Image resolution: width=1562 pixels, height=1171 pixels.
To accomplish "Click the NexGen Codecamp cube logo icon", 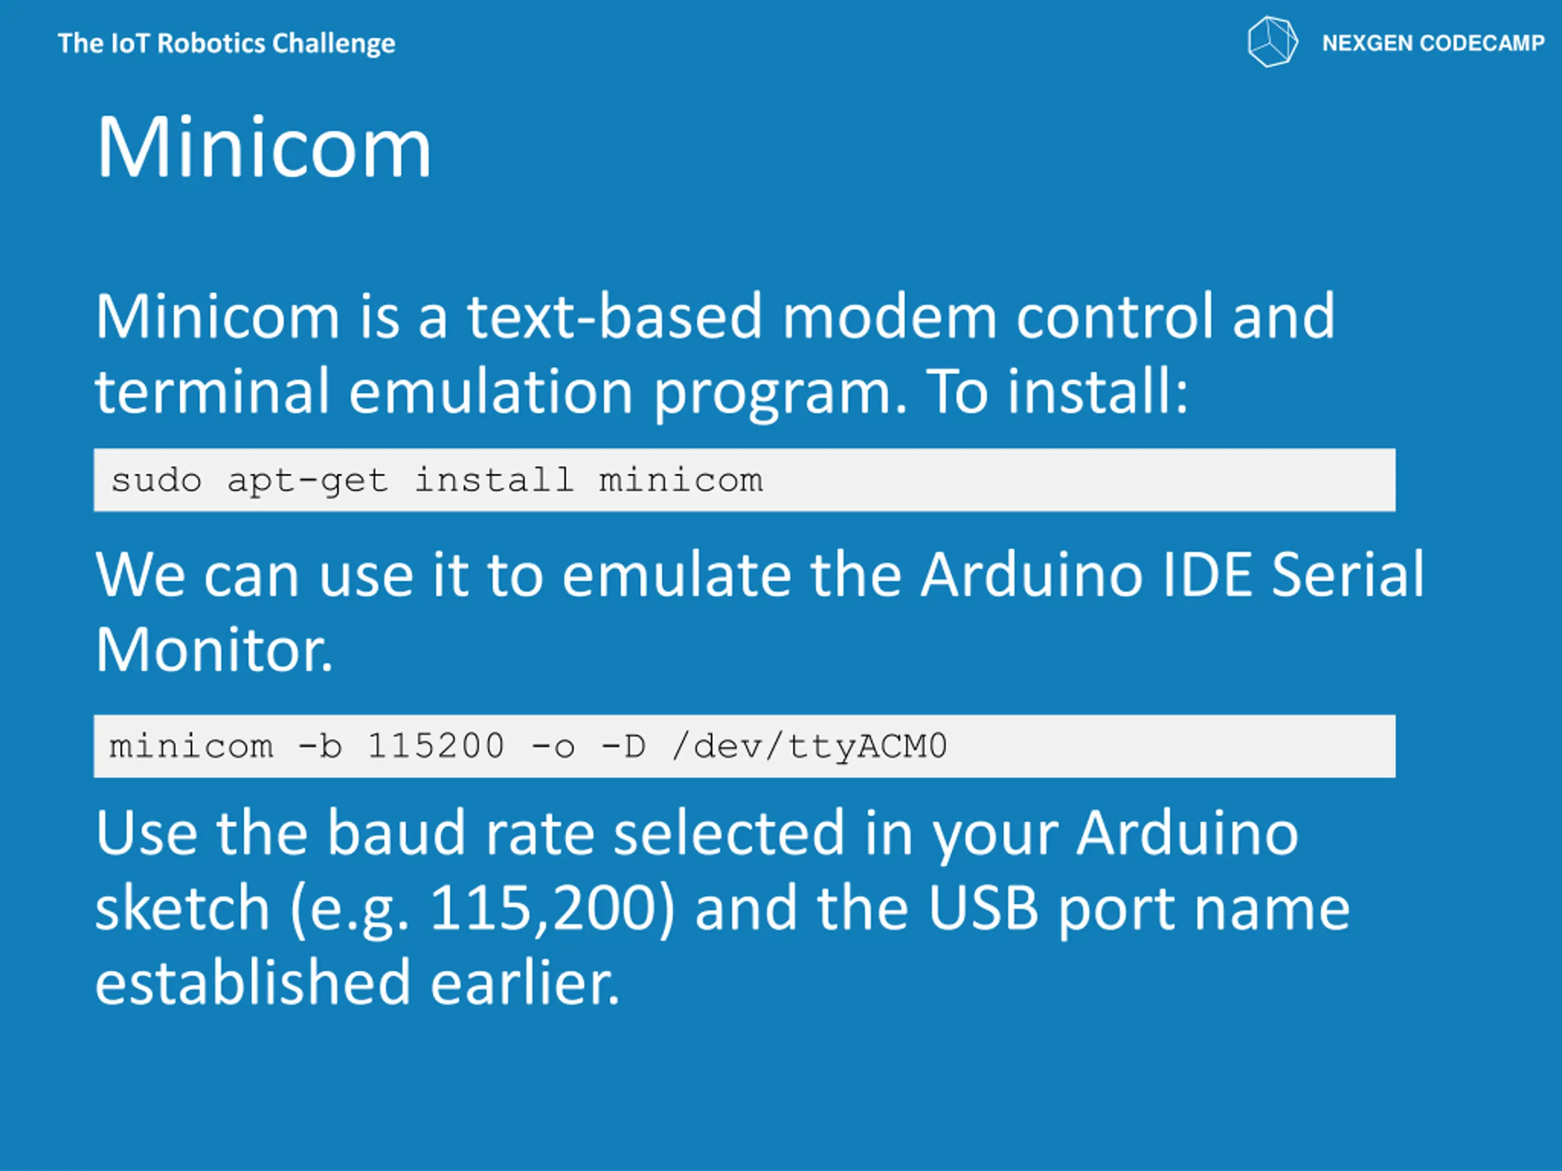I will [x=1272, y=41].
